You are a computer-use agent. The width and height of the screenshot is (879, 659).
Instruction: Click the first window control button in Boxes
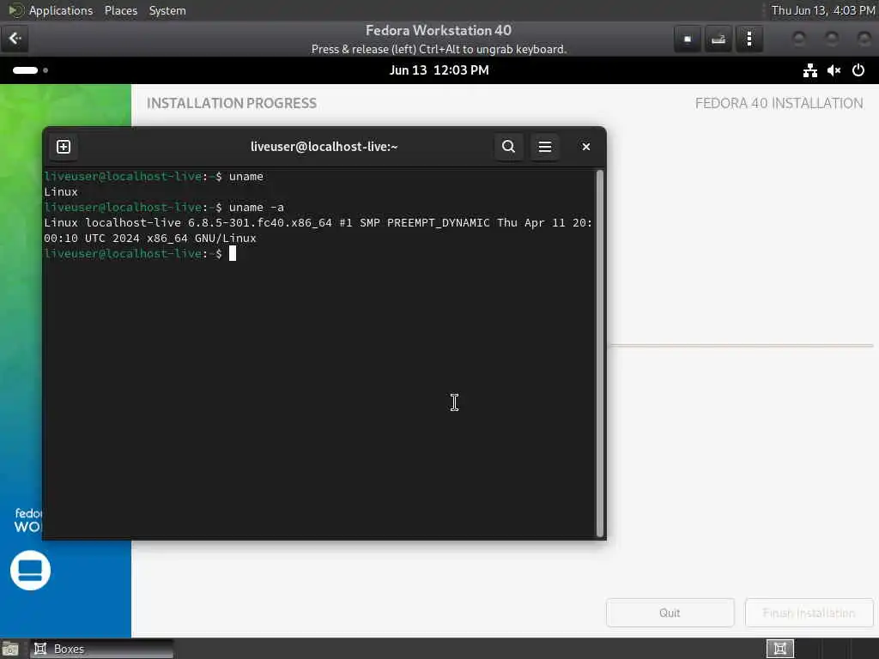point(799,39)
